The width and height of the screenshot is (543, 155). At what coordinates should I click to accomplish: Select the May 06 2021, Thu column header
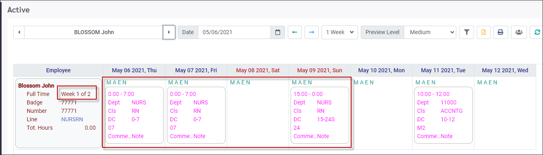click(x=134, y=70)
